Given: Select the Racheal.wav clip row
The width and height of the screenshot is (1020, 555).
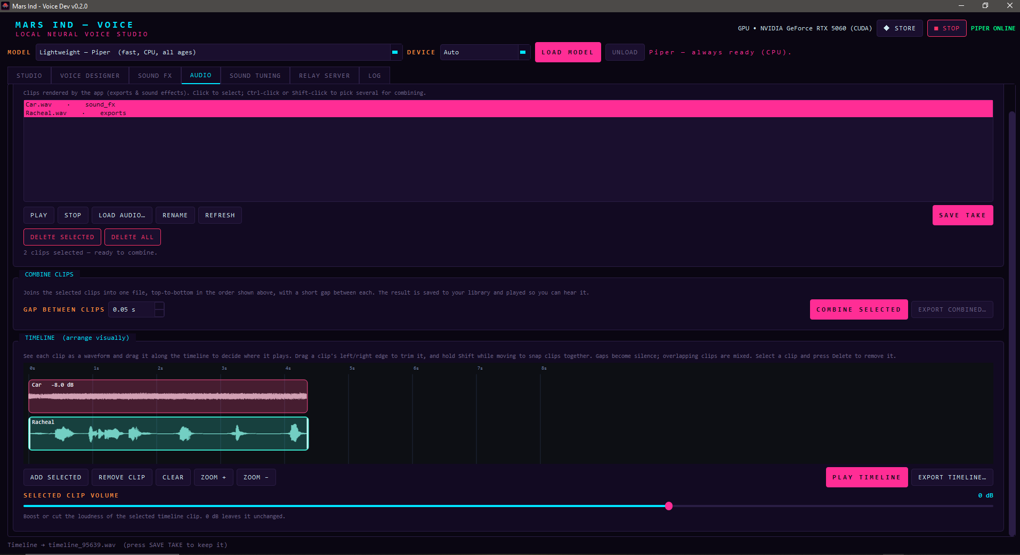Looking at the screenshot, I should tap(508, 113).
